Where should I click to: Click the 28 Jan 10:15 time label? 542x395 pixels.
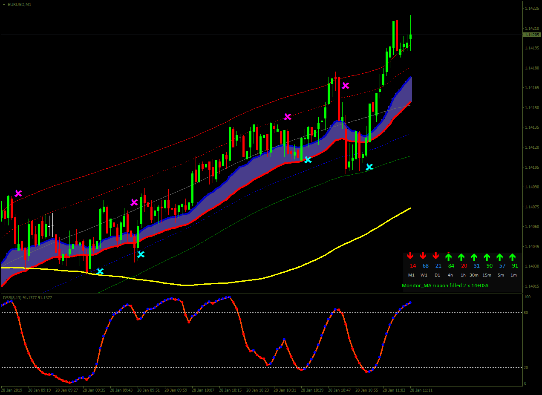point(230,390)
